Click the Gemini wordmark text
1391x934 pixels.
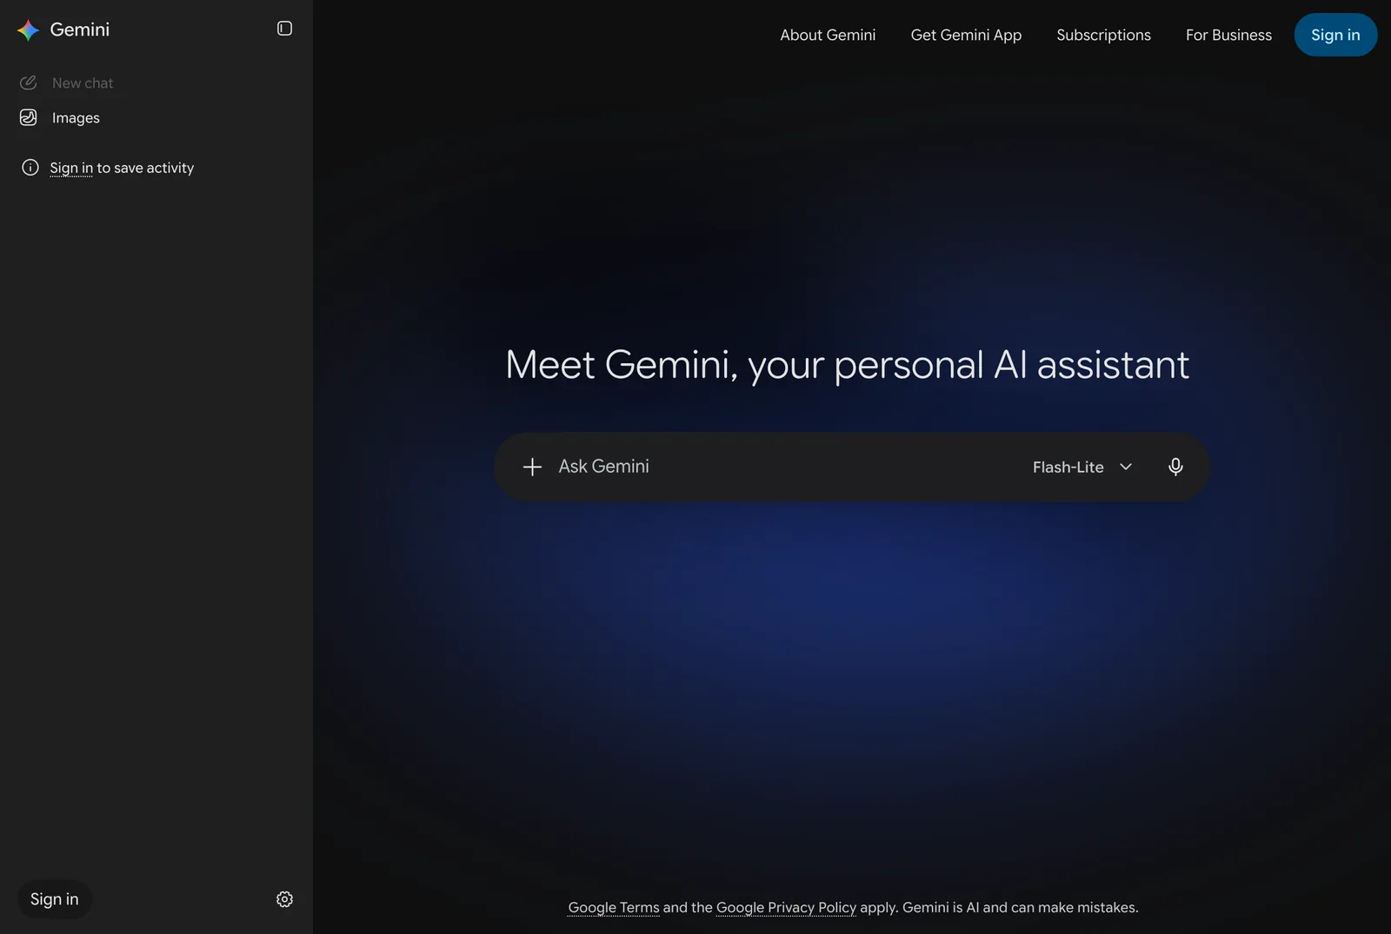80,30
